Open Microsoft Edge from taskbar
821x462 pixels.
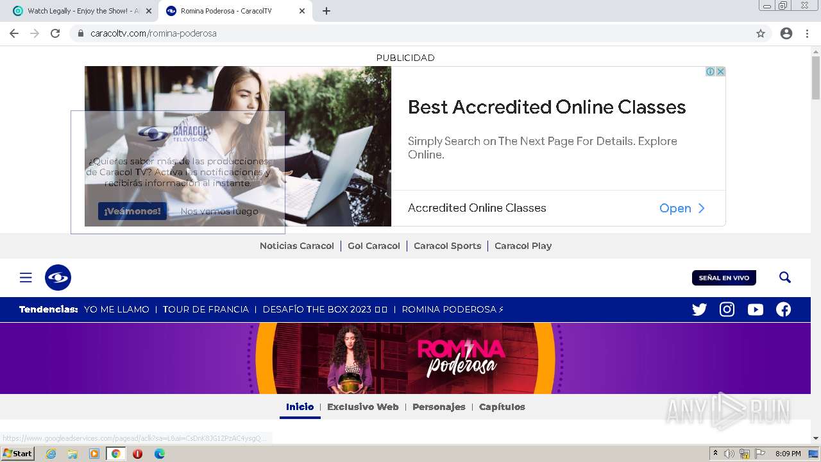click(x=159, y=454)
